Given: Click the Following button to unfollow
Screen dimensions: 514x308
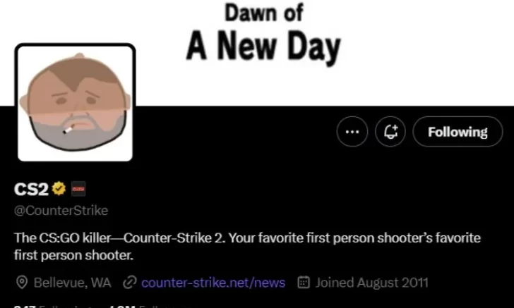Looking at the screenshot, I should click(458, 132).
